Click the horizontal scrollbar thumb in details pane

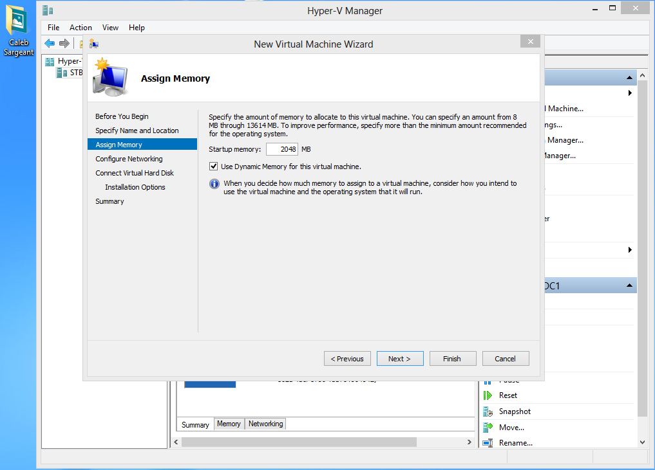click(x=299, y=442)
